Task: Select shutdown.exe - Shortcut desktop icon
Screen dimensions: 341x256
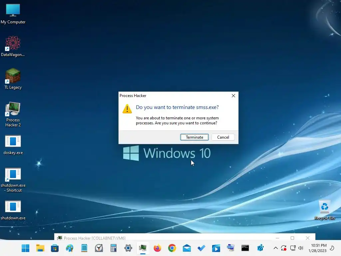Action: 13,180
